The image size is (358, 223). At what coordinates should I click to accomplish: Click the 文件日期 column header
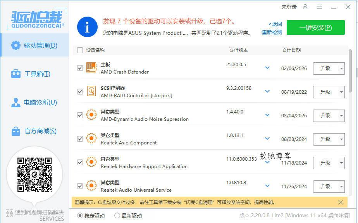[x=291, y=50]
